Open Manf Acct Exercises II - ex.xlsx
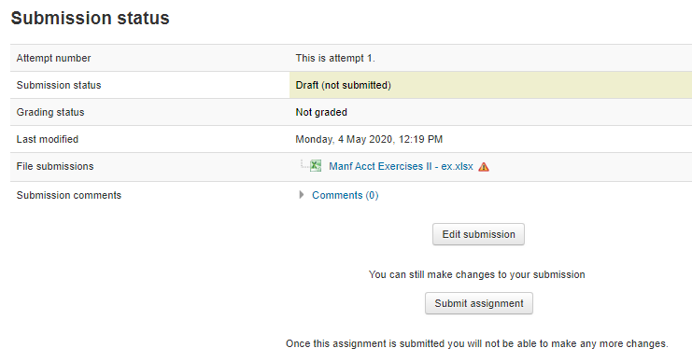The height and width of the screenshot is (362, 692). [401, 166]
